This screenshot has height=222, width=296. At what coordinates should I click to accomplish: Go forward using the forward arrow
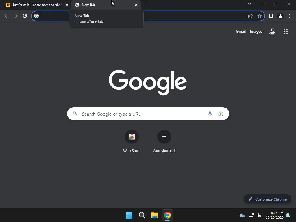pyautogui.click(x=16, y=16)
